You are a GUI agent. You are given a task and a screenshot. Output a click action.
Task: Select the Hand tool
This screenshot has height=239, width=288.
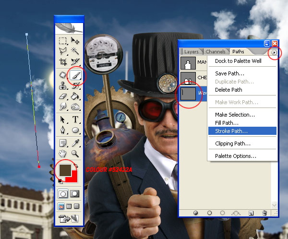click(x=62, y=154)
